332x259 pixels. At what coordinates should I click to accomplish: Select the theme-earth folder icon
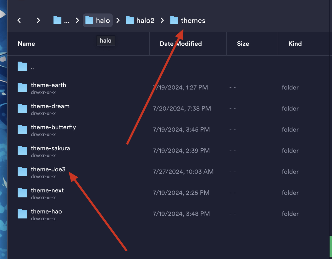(x=22, y=88)
